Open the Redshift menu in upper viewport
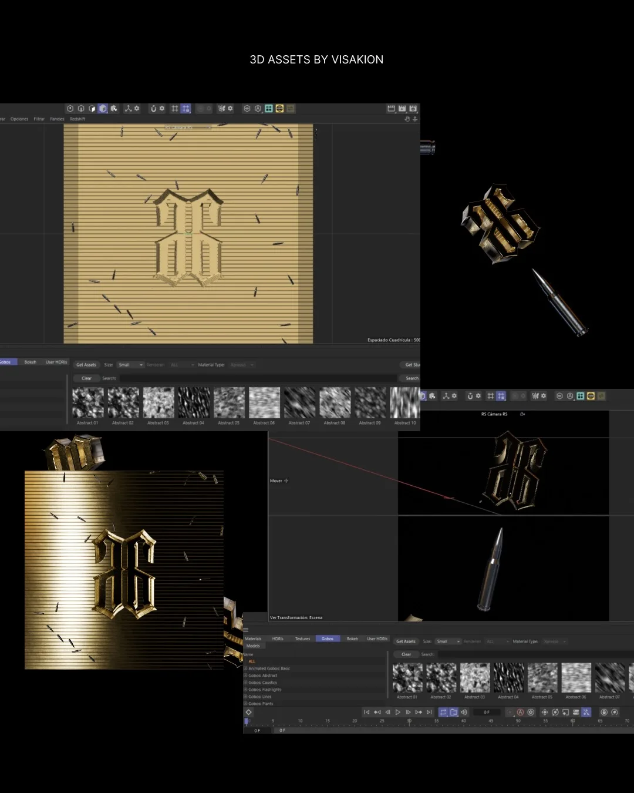Viewport: 634px width, 793px height. (77, 119)
